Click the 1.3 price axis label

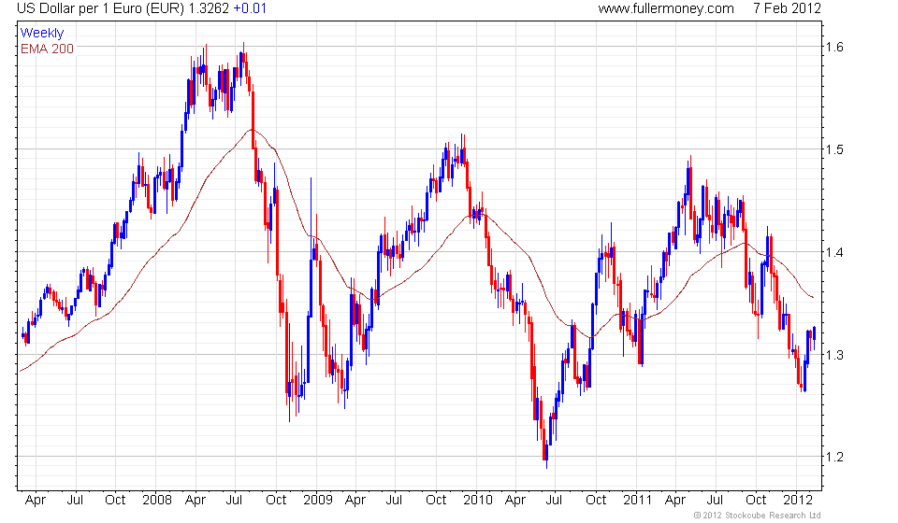[835, 354]
